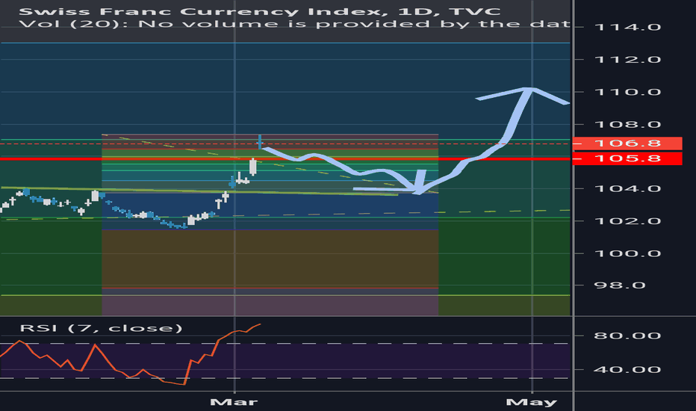Click the 104.0 price axis value
The height and width of the screenshot is (411, 696).
tap(627, 189)
